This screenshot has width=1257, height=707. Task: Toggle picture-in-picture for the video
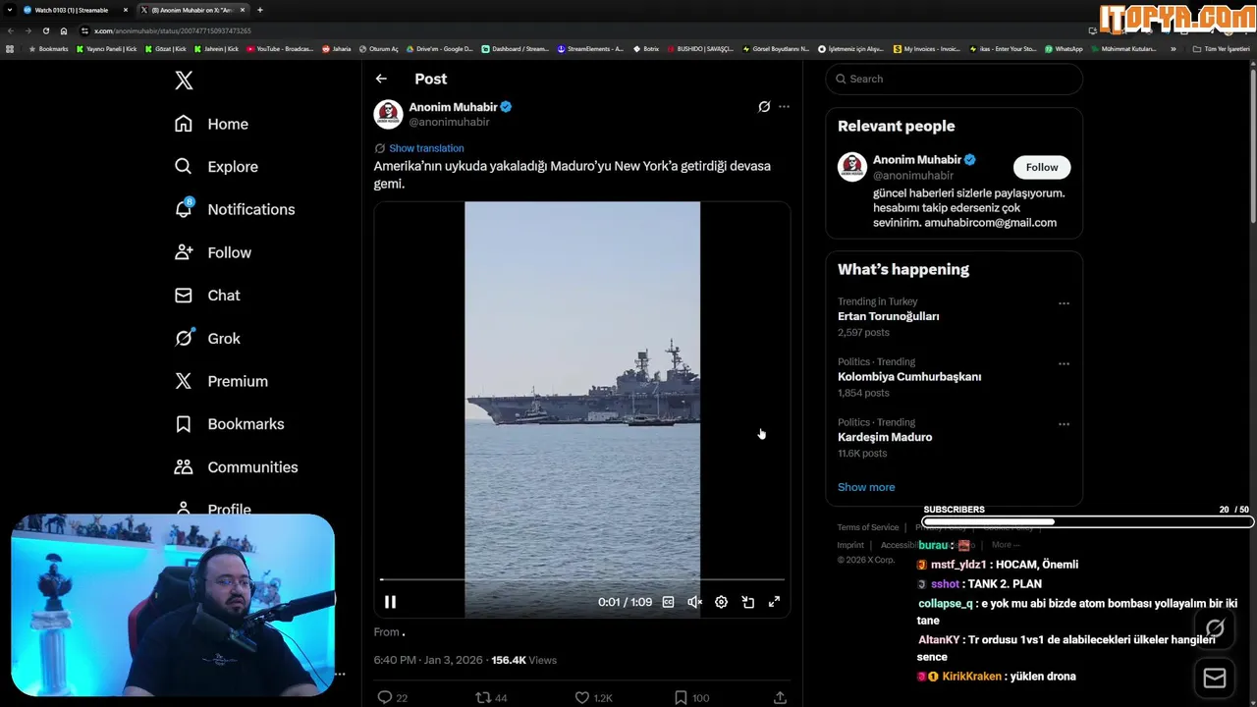pos(747,602)
